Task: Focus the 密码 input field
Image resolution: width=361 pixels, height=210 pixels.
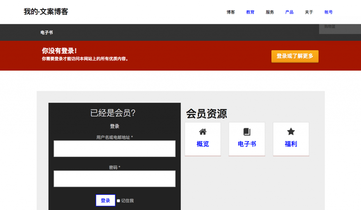Action: click(x=115, y=179)
